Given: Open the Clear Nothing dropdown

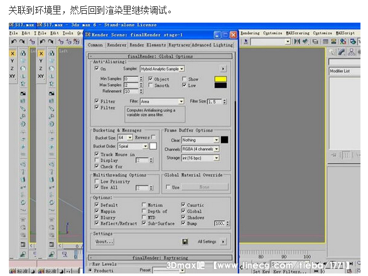Looking at the screenshot, I should pyautogui.click(x=200, y=140).
